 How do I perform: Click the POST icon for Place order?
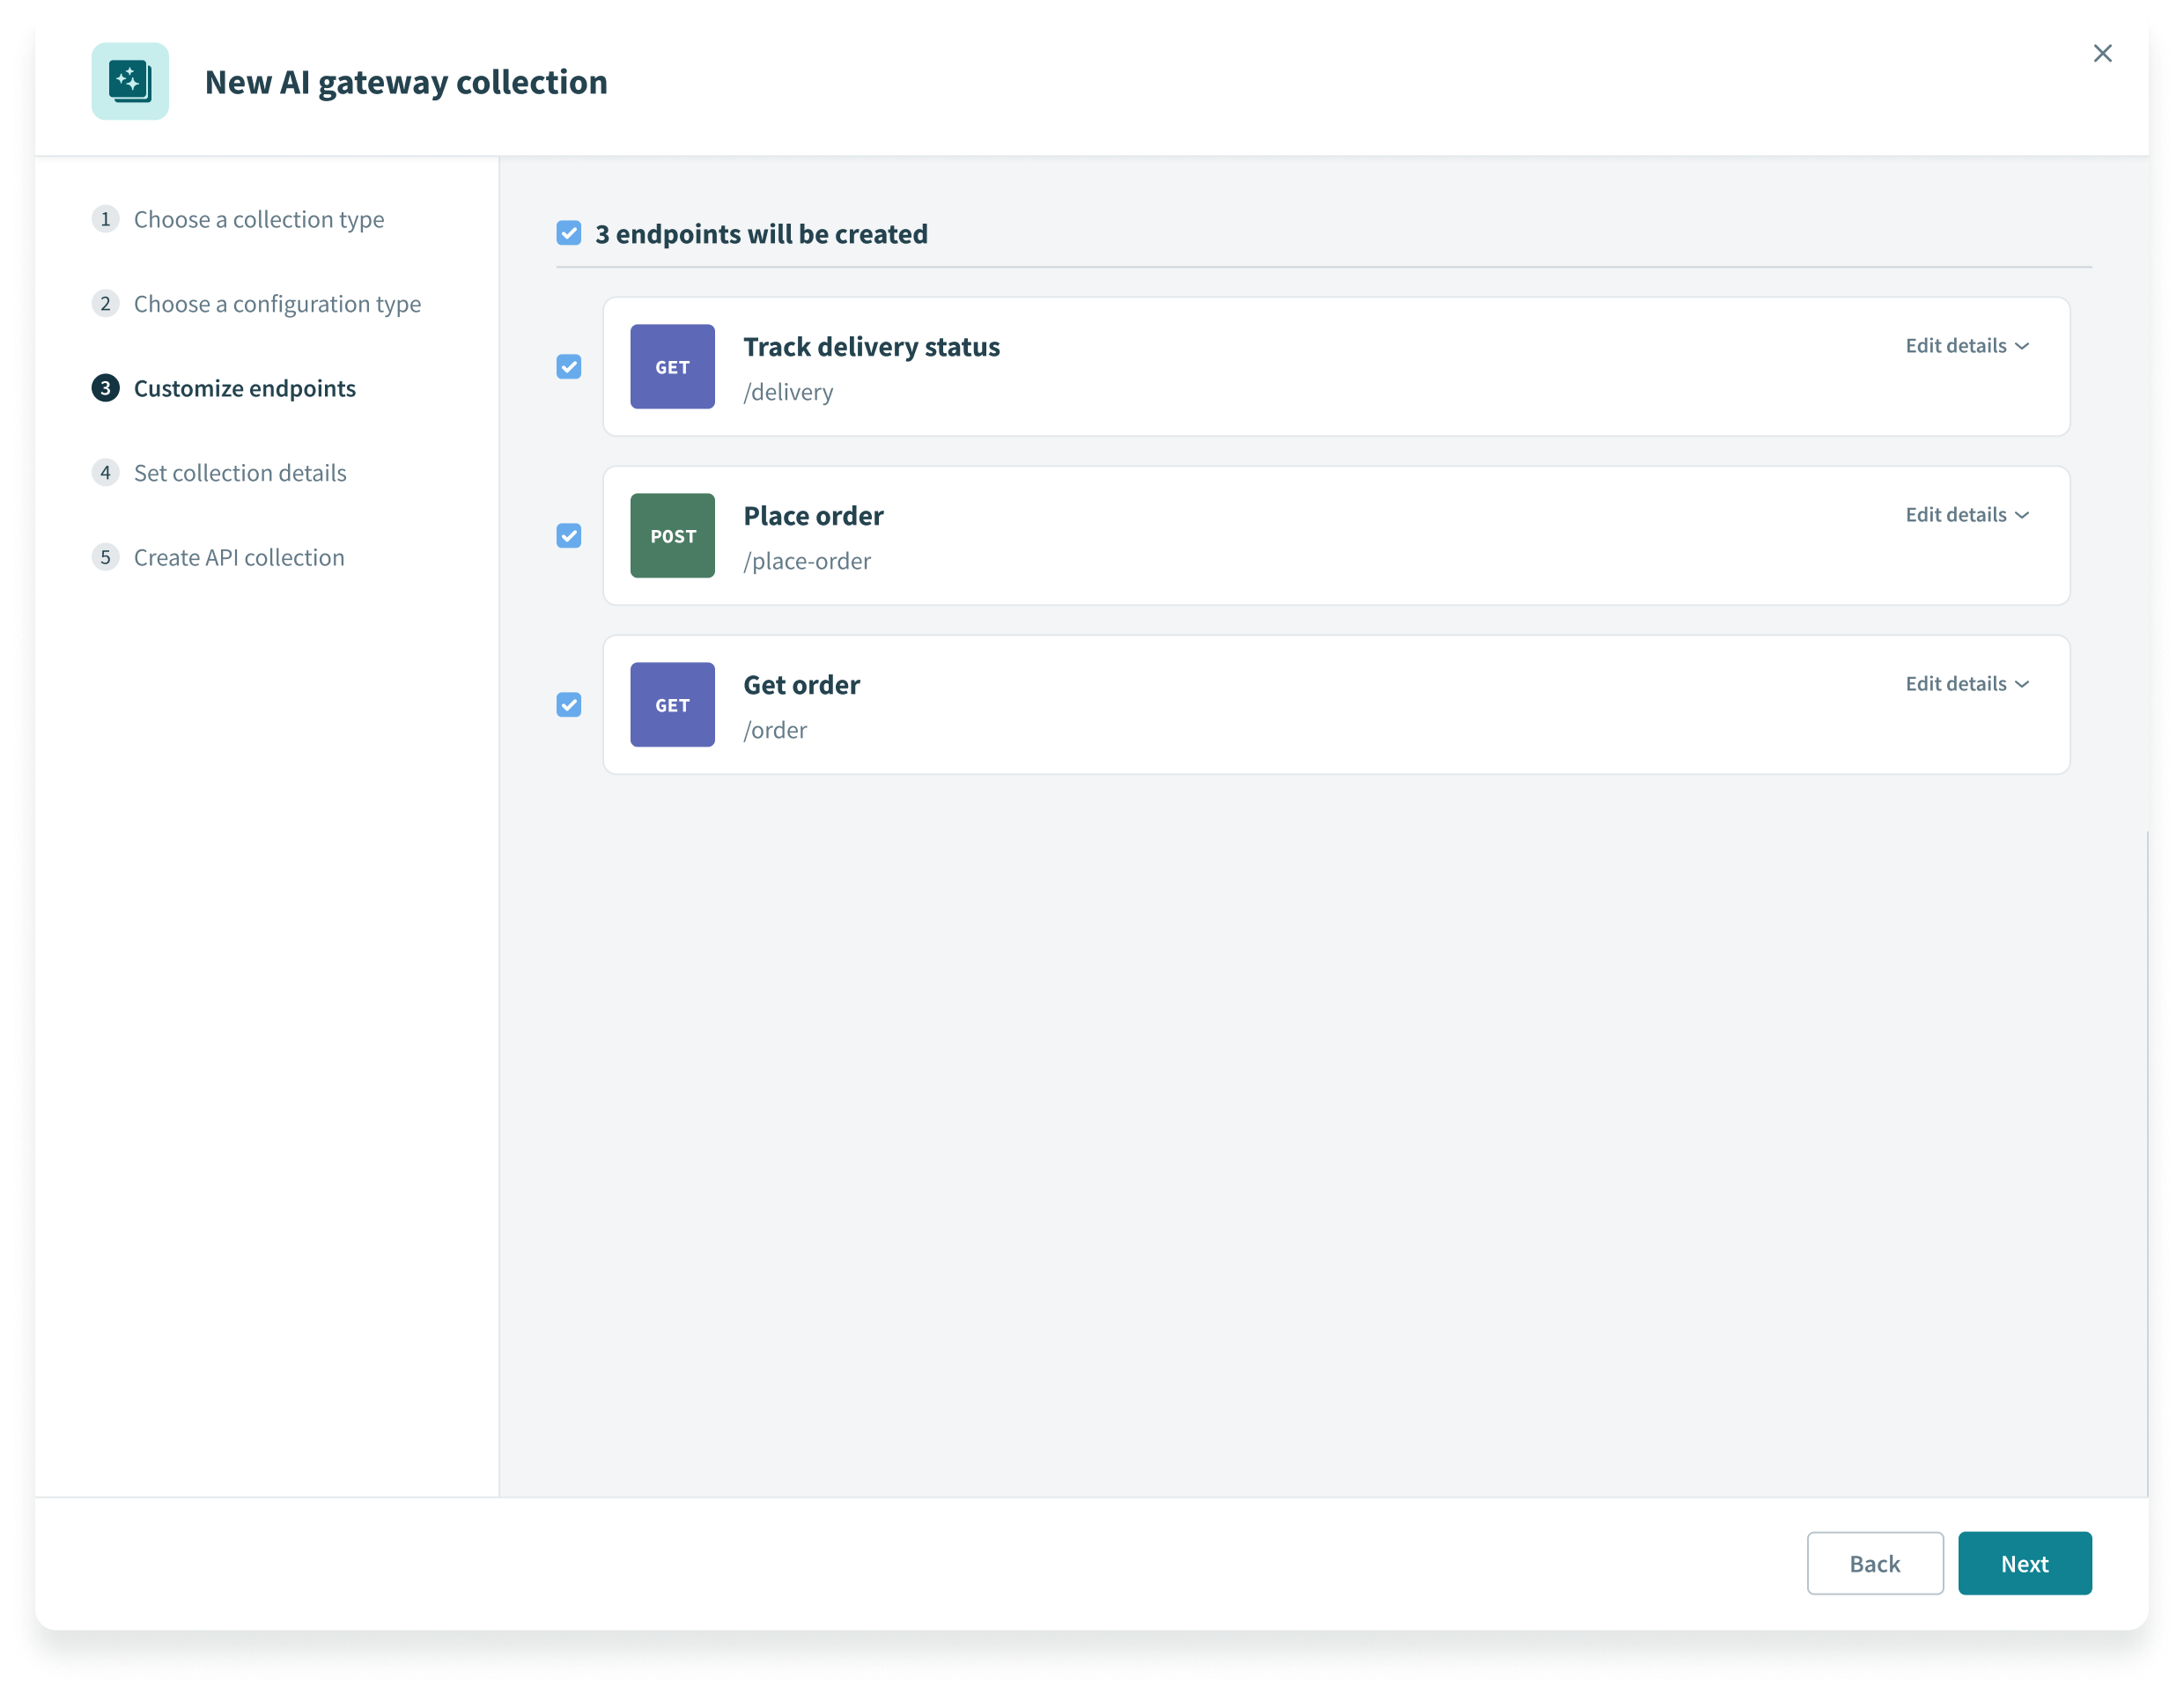[x=674, y=535]
